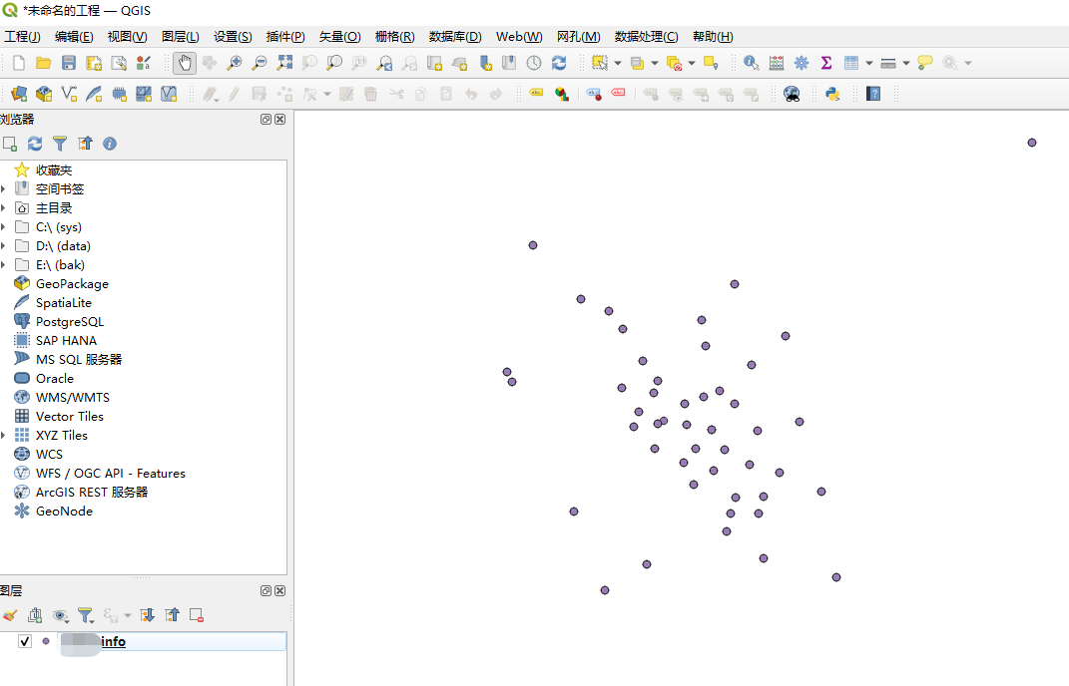Open the Processing Toolbox gear icon
The height and width of the screenshot is (686, 1069).
[802, 63]
